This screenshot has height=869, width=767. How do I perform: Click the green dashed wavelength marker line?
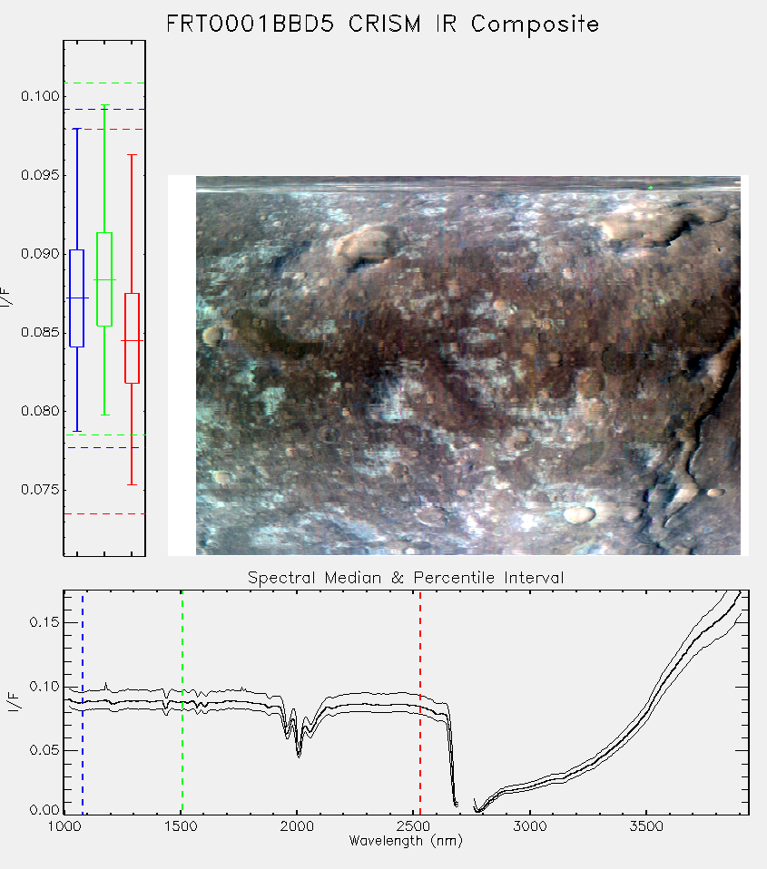pyautogui.click(x=182, y=702)
